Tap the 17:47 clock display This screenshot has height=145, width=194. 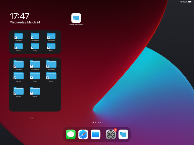pyautogui.click(x=20, y=16)
